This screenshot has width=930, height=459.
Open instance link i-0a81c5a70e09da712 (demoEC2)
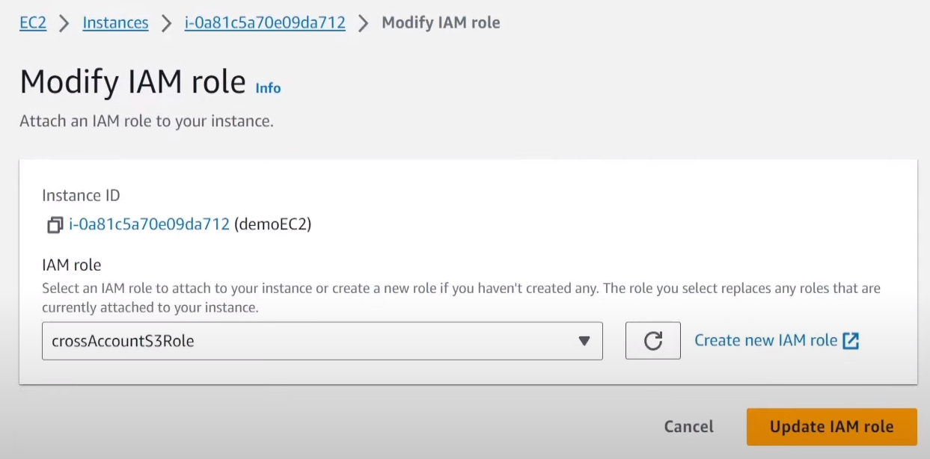(x=149, y=224)
